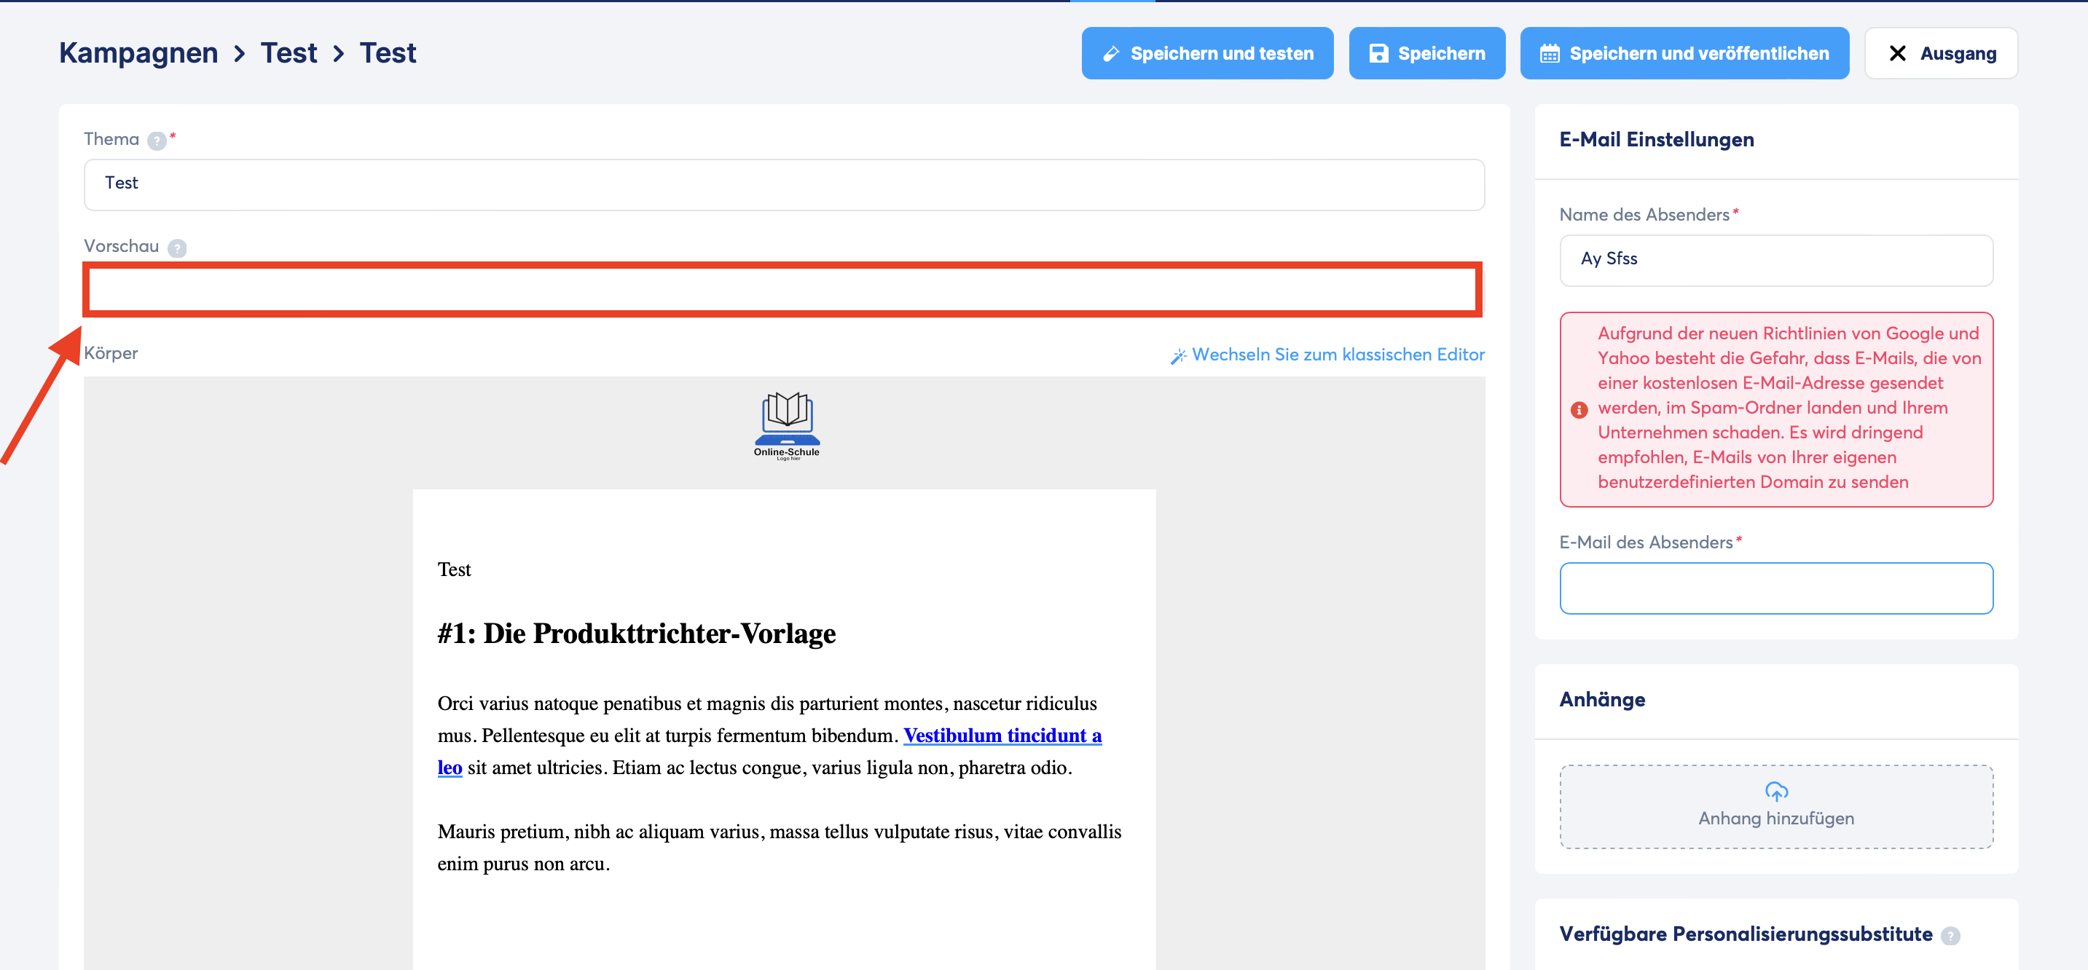The width and height of the screenshot is (2088, 970).
Task: Click the cloud upload icon in Anhänge
Action: (1775, 790)
